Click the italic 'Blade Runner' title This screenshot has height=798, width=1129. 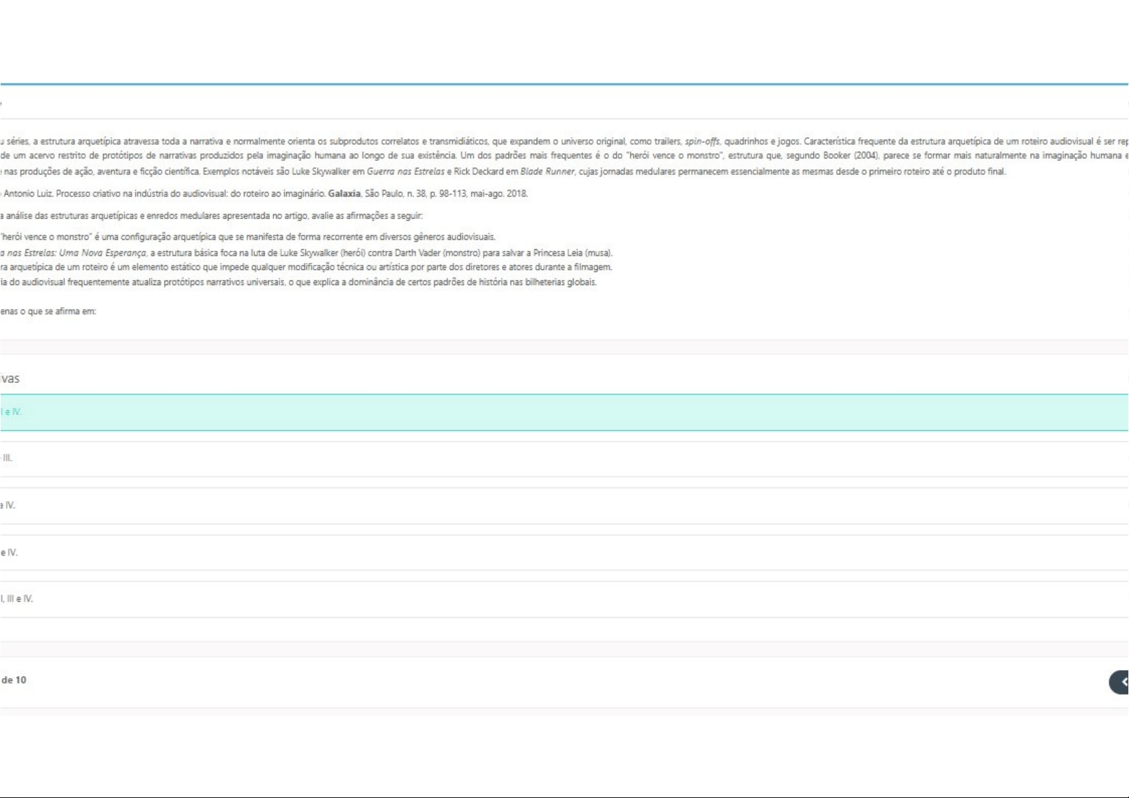[547, 171]
